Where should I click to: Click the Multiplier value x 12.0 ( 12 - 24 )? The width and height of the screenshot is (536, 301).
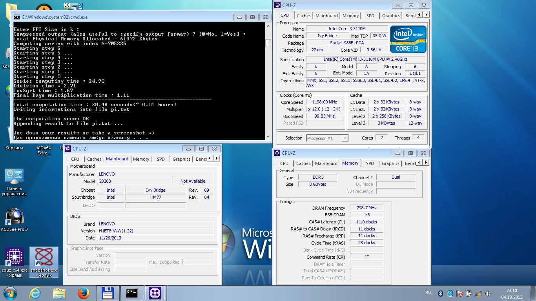click(325, 109)
